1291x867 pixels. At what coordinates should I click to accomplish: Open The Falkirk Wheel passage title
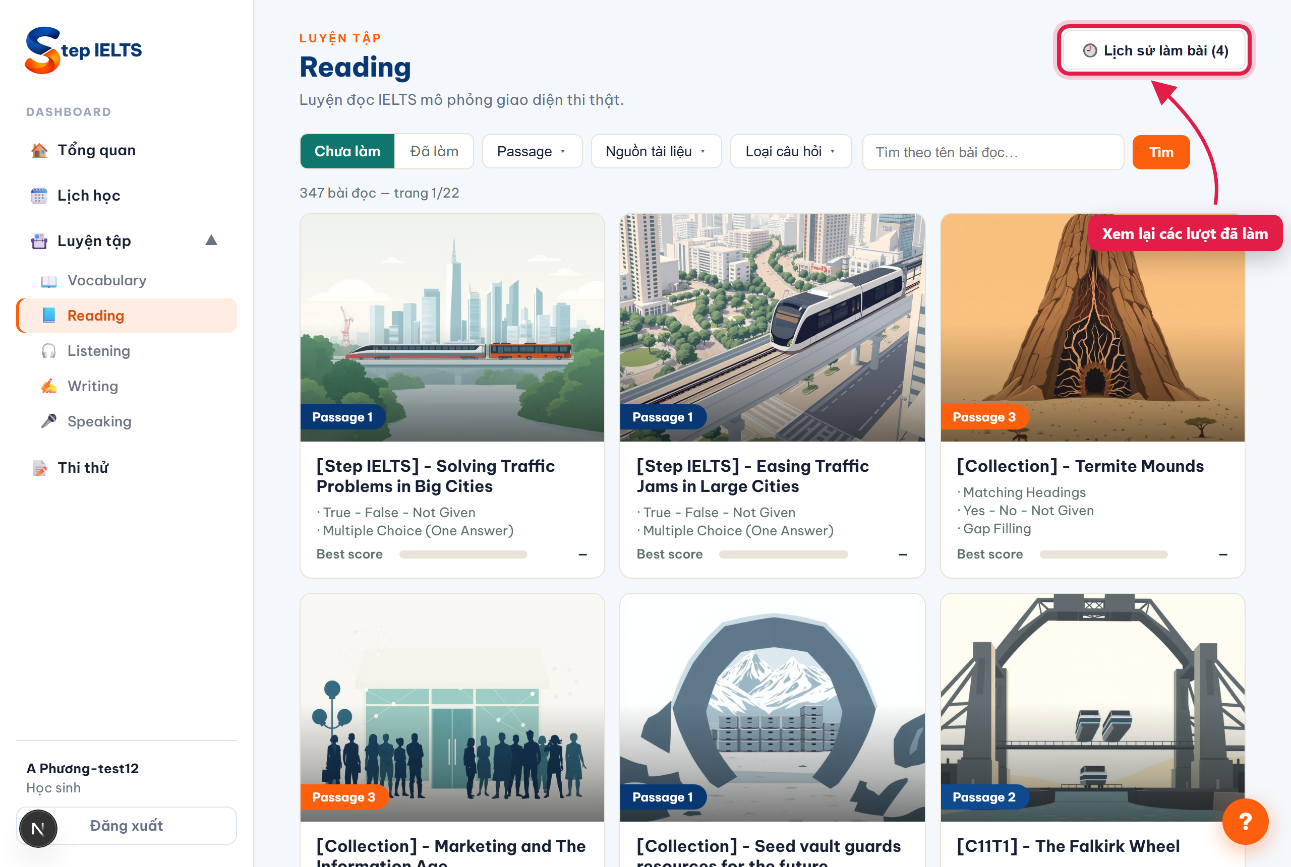pos(1068,846)
